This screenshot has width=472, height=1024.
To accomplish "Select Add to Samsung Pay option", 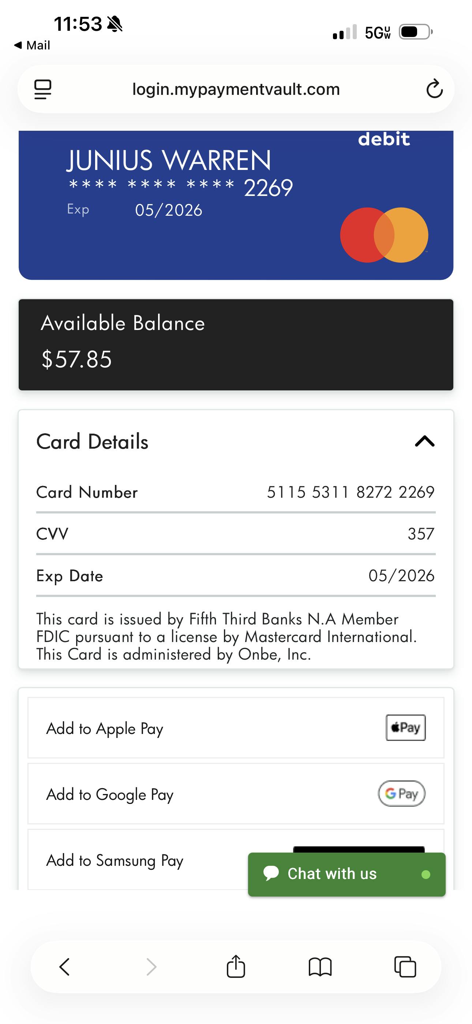I will click(x=115, y=860).
